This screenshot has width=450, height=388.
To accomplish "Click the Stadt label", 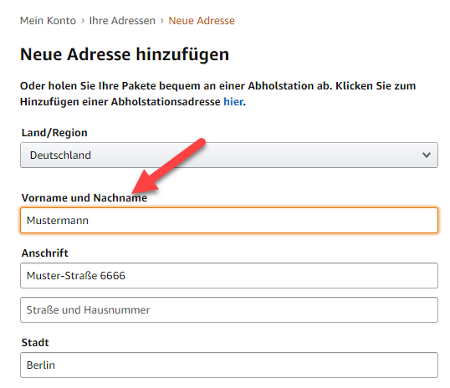I will click(x=35, y=343).
